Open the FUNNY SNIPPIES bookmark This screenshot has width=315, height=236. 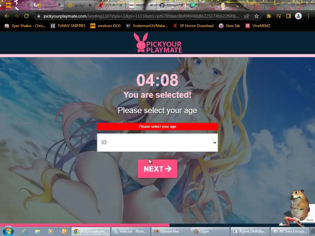pos(68,26)
